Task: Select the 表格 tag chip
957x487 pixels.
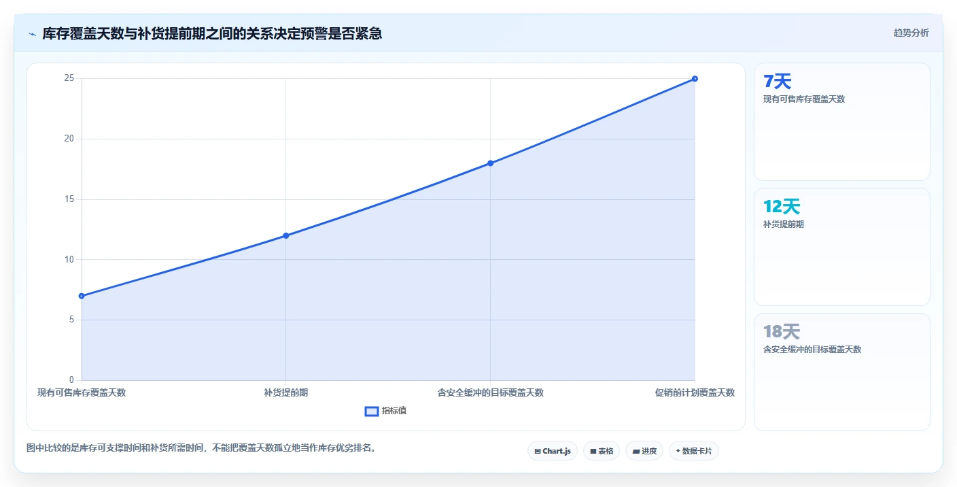Action: click(x=602, y=451)
